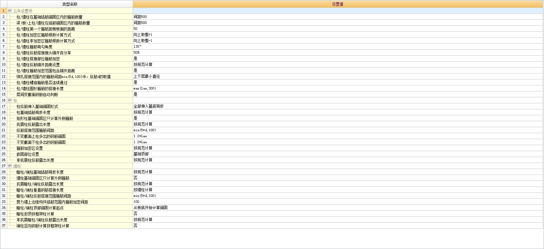Select row 剪力墙上边缘构件插筋范围内箍筋加密间距
Screen dimensions: 544x249
[x=52, y=202]
